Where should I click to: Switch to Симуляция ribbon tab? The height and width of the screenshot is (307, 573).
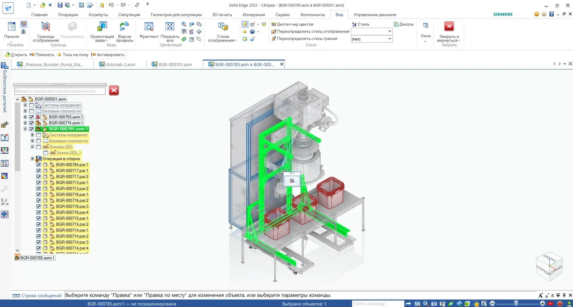pyautogui.click(x=129, y=15)
